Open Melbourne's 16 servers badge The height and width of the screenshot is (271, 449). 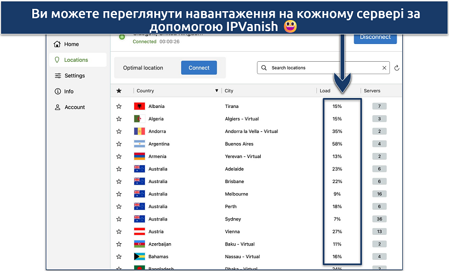tap(379, 194)
